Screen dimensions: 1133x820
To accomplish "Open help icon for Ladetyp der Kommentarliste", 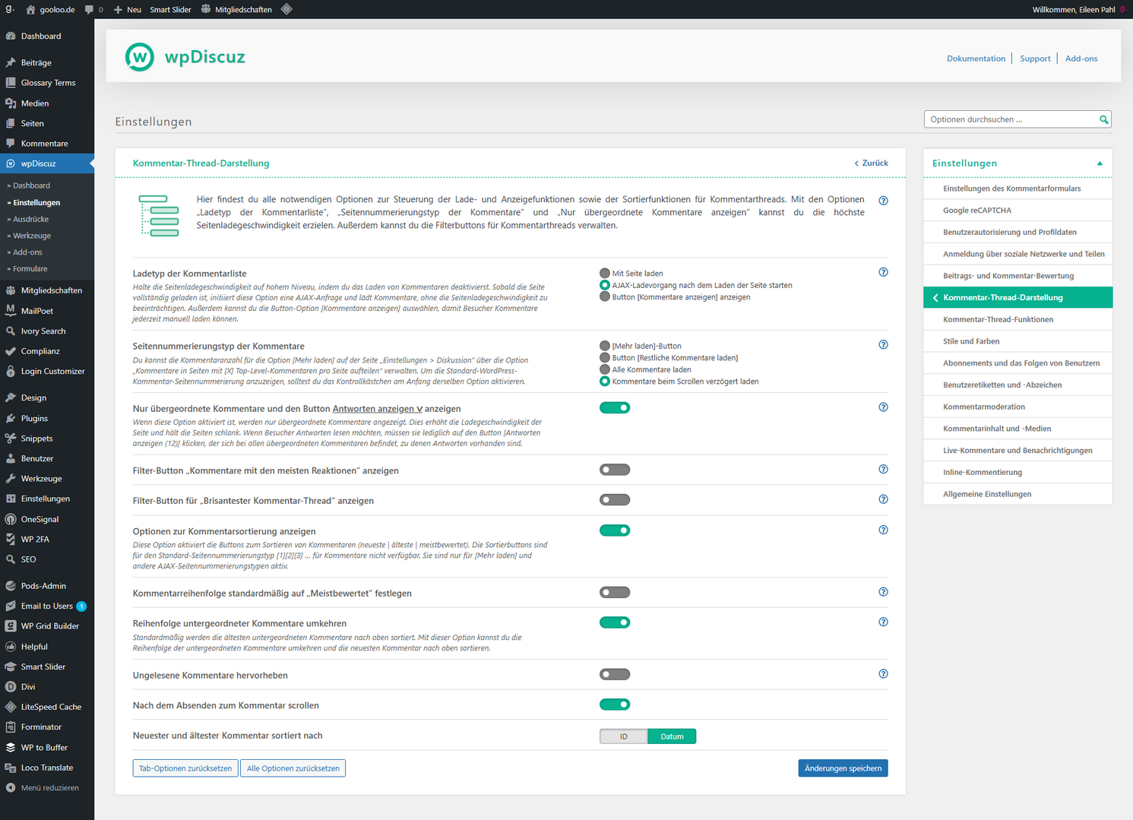I will pyautogui.click(x=883, y=272).
